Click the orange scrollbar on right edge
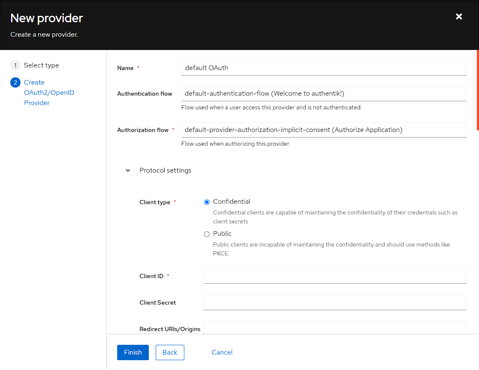Image resolution: width=479 pixels, height=370 pixels. tap(477, 90)
